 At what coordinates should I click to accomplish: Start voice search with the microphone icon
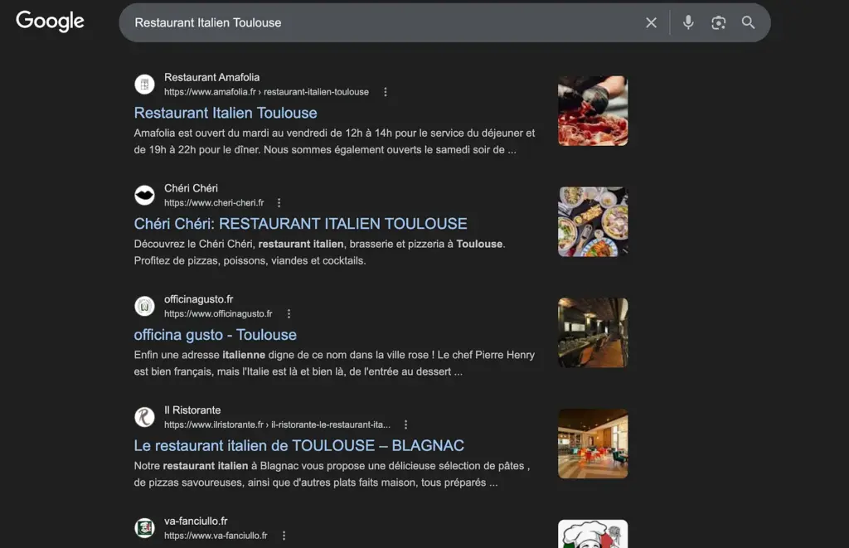tap(688, 22)
